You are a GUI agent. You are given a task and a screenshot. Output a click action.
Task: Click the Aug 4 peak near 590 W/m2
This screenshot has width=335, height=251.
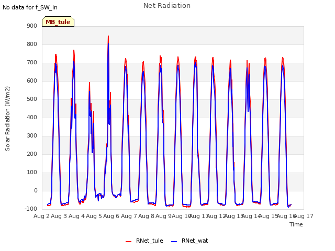90,83
